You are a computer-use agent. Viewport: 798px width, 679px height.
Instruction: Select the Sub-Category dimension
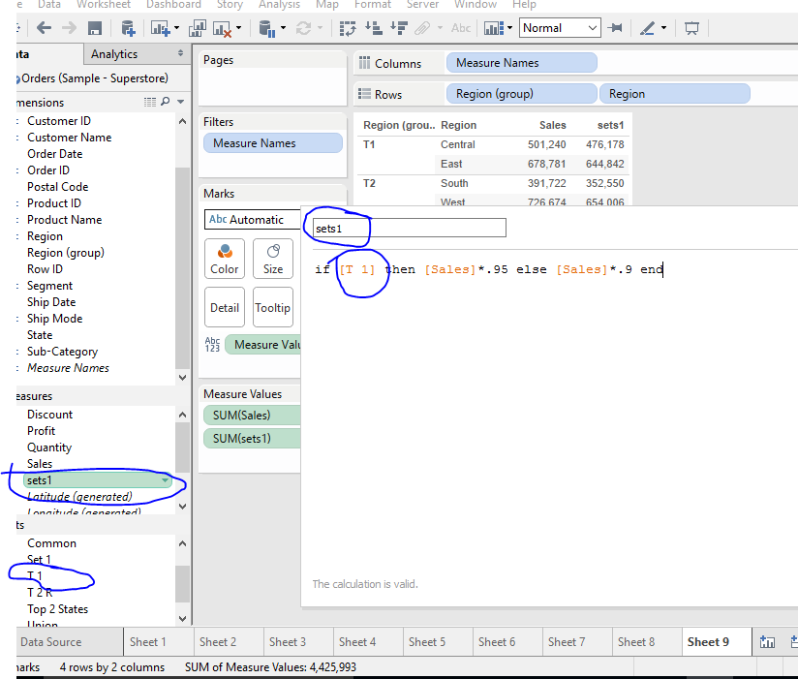click(x=62, y=352)
